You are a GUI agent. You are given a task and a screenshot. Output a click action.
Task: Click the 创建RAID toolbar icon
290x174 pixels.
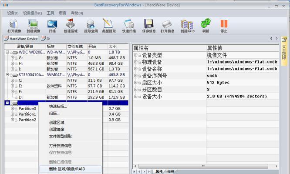point(187,26)
